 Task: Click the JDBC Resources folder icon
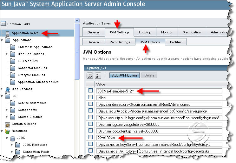tap(18, 145)
